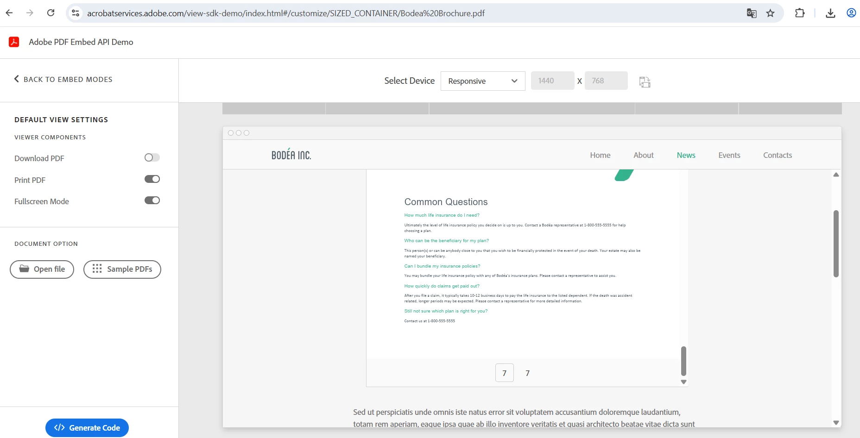
Task: Click 'Still not sure which plan is right for you?'
Action: click(x=446, y=311)
